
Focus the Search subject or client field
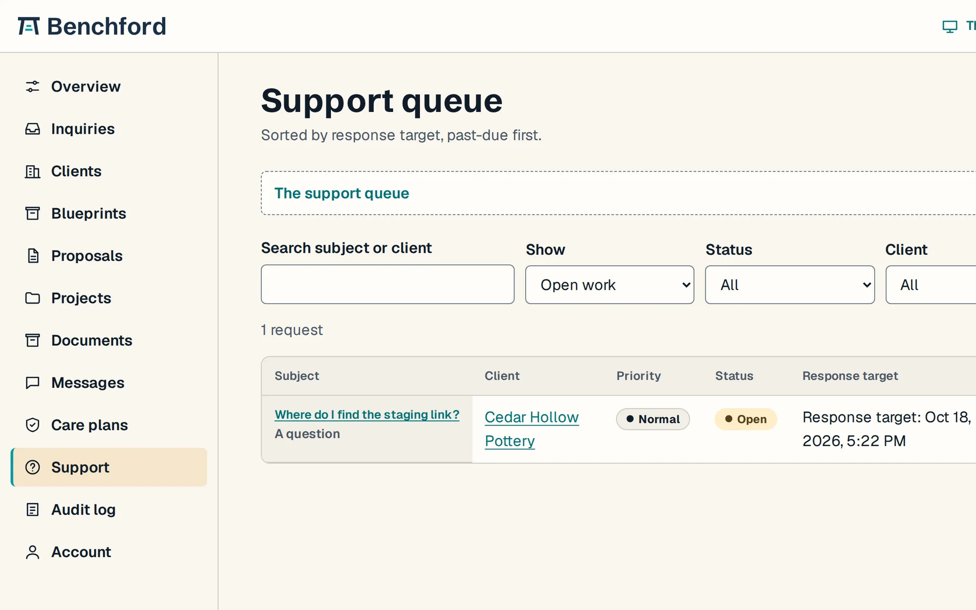(x=387, y=284)
